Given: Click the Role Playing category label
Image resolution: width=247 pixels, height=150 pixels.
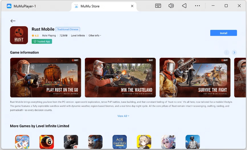Looking at the screenshot, I should pyautogui.click(x=49, y=36).
